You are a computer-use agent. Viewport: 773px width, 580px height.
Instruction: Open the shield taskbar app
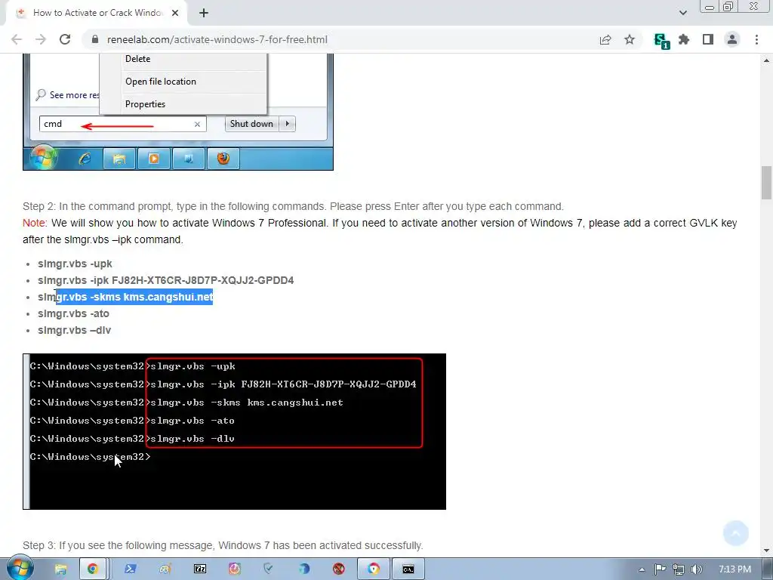pyautogui.click(x=269, y=569)
